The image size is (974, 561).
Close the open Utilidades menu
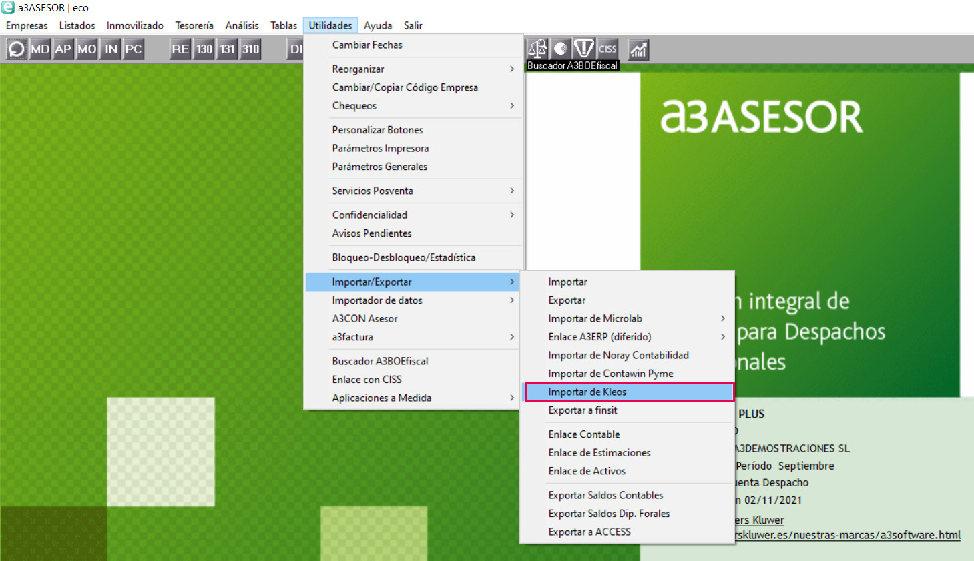(x=330, y=25)
